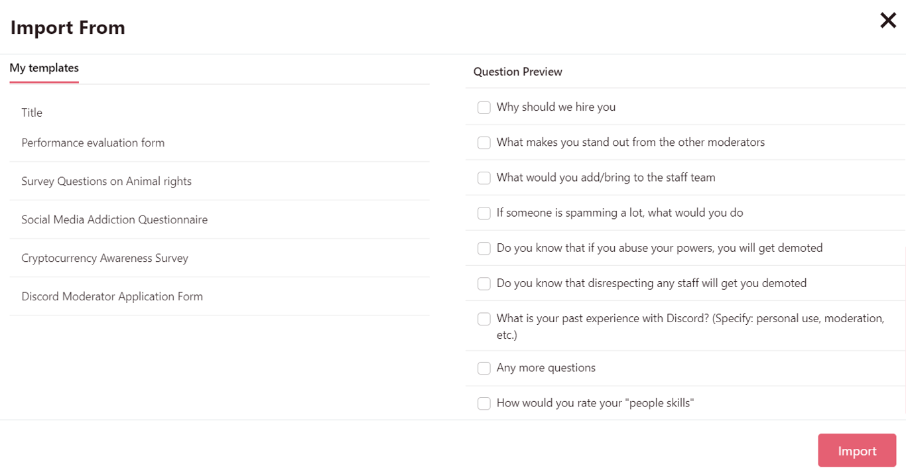906x474 pixels.
Task: Tick the "disrespecting any staff" question checkbox
Action: click(484, 284)
